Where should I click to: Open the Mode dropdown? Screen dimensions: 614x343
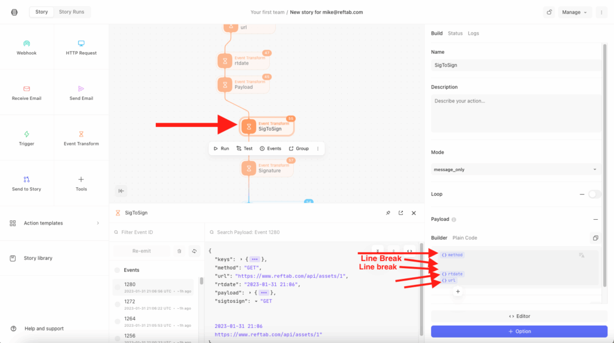[516, 169]
